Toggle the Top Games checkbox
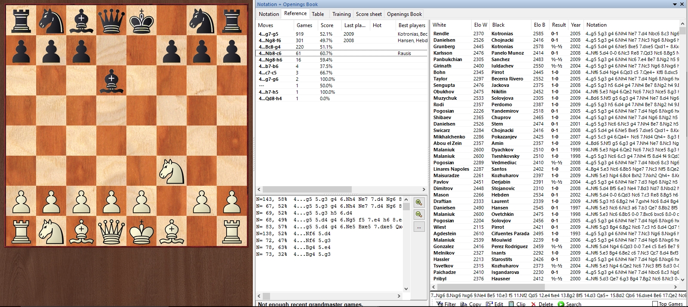 [655, 304]
